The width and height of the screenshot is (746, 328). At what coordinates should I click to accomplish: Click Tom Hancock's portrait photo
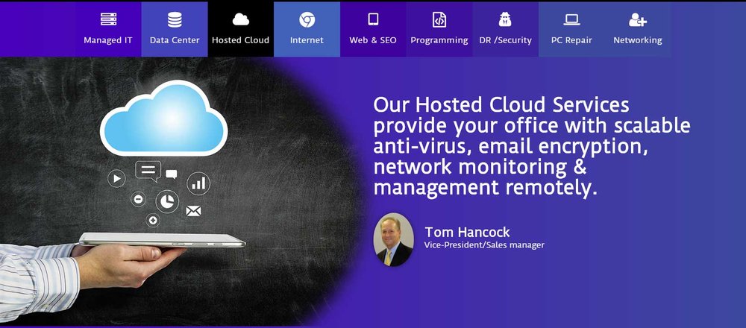point(393,239)
